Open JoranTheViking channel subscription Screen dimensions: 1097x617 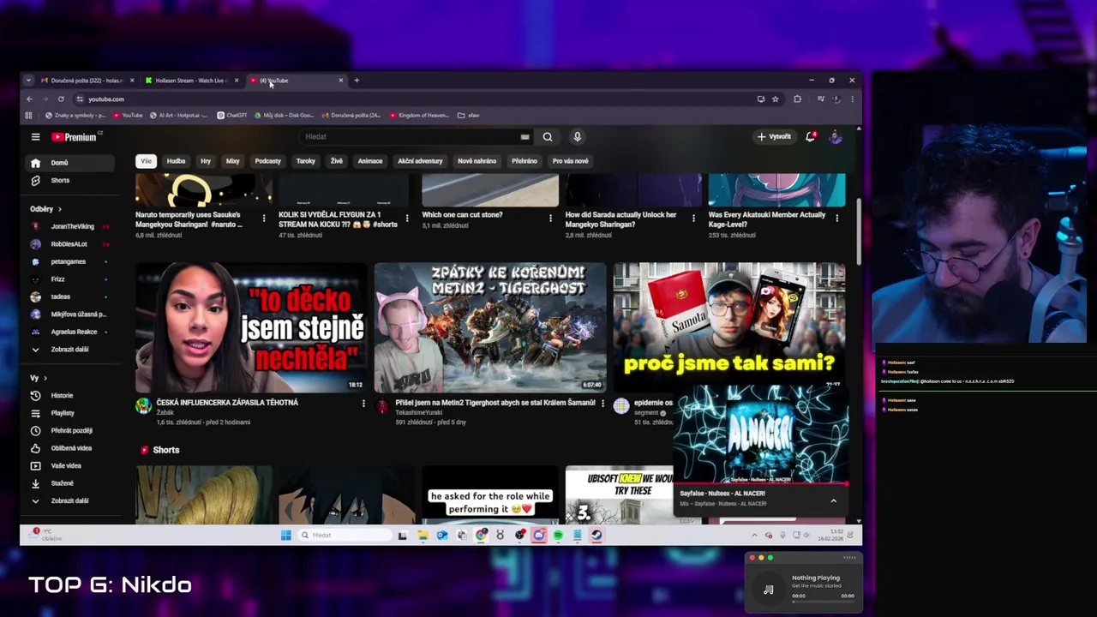point(71,226)
